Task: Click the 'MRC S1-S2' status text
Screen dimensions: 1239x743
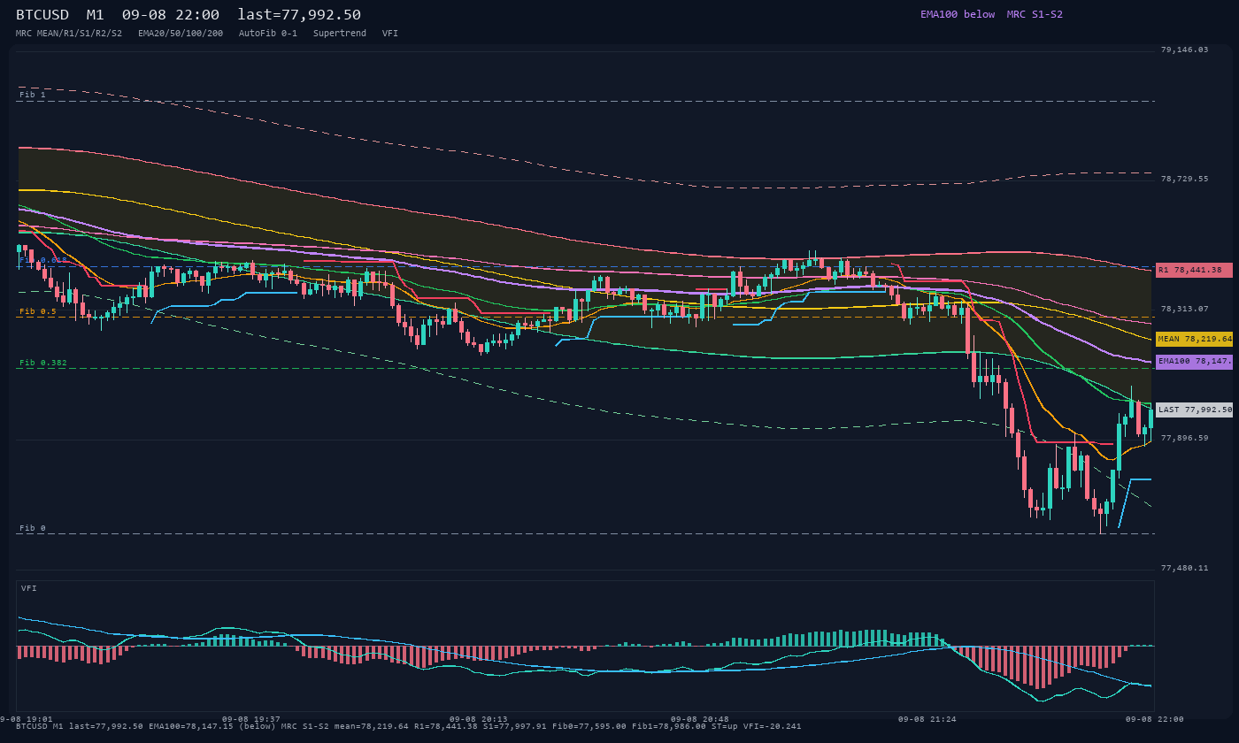Action: tap(1035, 14)
